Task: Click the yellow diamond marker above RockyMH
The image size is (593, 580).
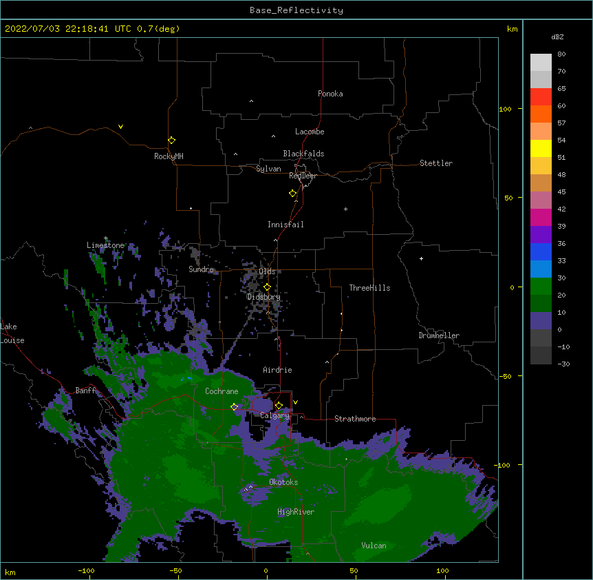Action: (x=171, y=141)
